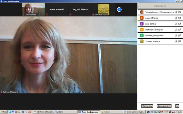The width and height of the screenshot is (183, 114).
Task: Switch to (15) Татьяна Мацеви... browser taskbar button
Action: [44, 112]
